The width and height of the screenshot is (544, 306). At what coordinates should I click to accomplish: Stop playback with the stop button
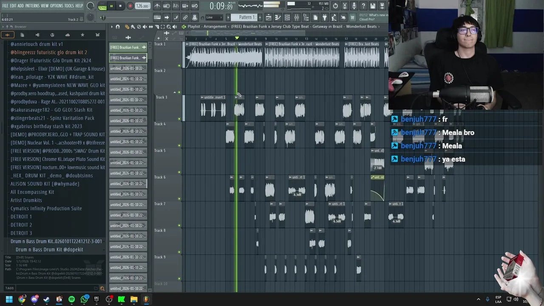120,6
